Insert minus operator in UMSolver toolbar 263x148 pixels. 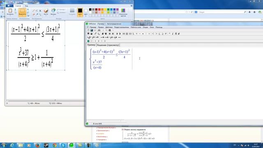point(140,34)
